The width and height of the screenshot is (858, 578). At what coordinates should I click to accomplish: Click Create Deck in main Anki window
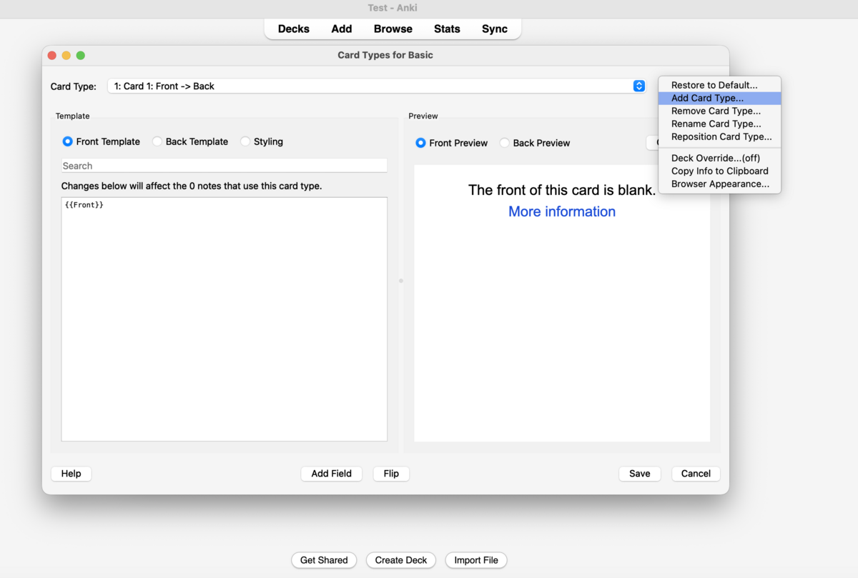click(401, 560)
